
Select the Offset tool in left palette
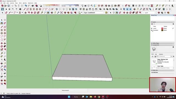[5, 50]
